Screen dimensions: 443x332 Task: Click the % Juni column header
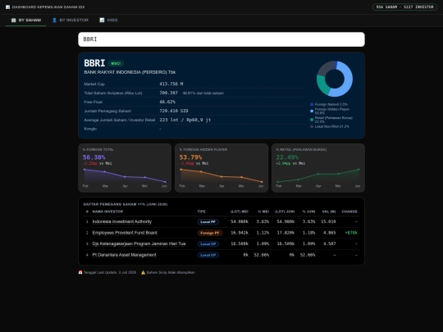[308, 211]
